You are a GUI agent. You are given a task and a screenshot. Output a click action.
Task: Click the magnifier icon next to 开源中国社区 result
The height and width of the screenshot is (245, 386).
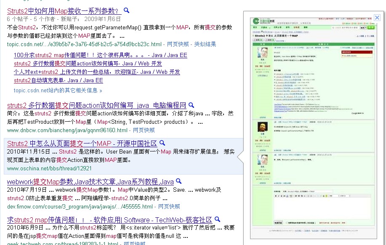[162, 143]
